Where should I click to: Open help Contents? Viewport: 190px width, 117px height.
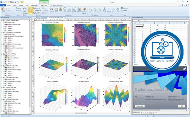(x=124, y=8)
